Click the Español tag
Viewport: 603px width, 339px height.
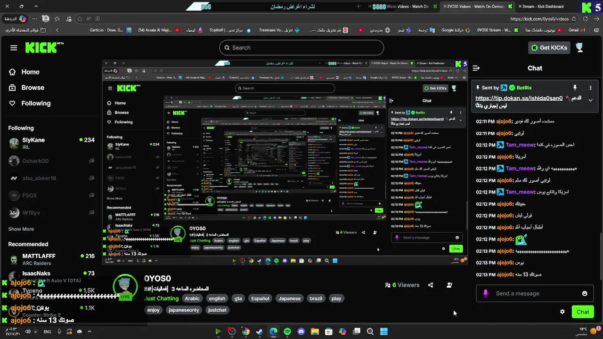click(x=260, y=299)
